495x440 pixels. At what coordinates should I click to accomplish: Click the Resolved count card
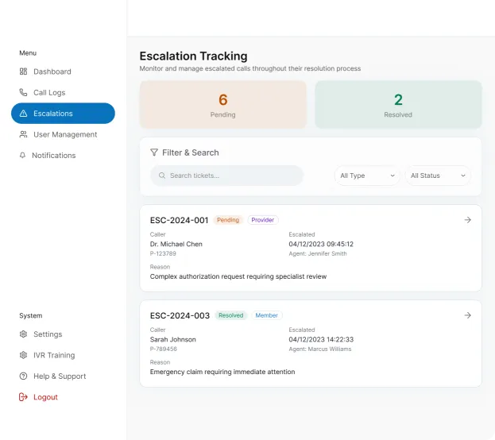pyautogui.click(x=398, y=105)
